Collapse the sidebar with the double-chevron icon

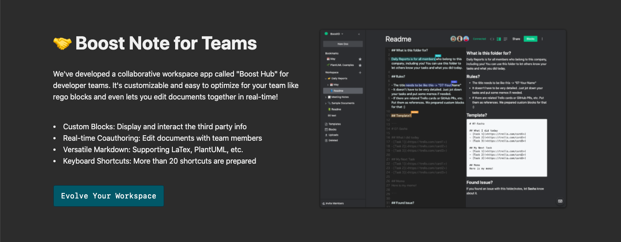[x=359, y=34]
